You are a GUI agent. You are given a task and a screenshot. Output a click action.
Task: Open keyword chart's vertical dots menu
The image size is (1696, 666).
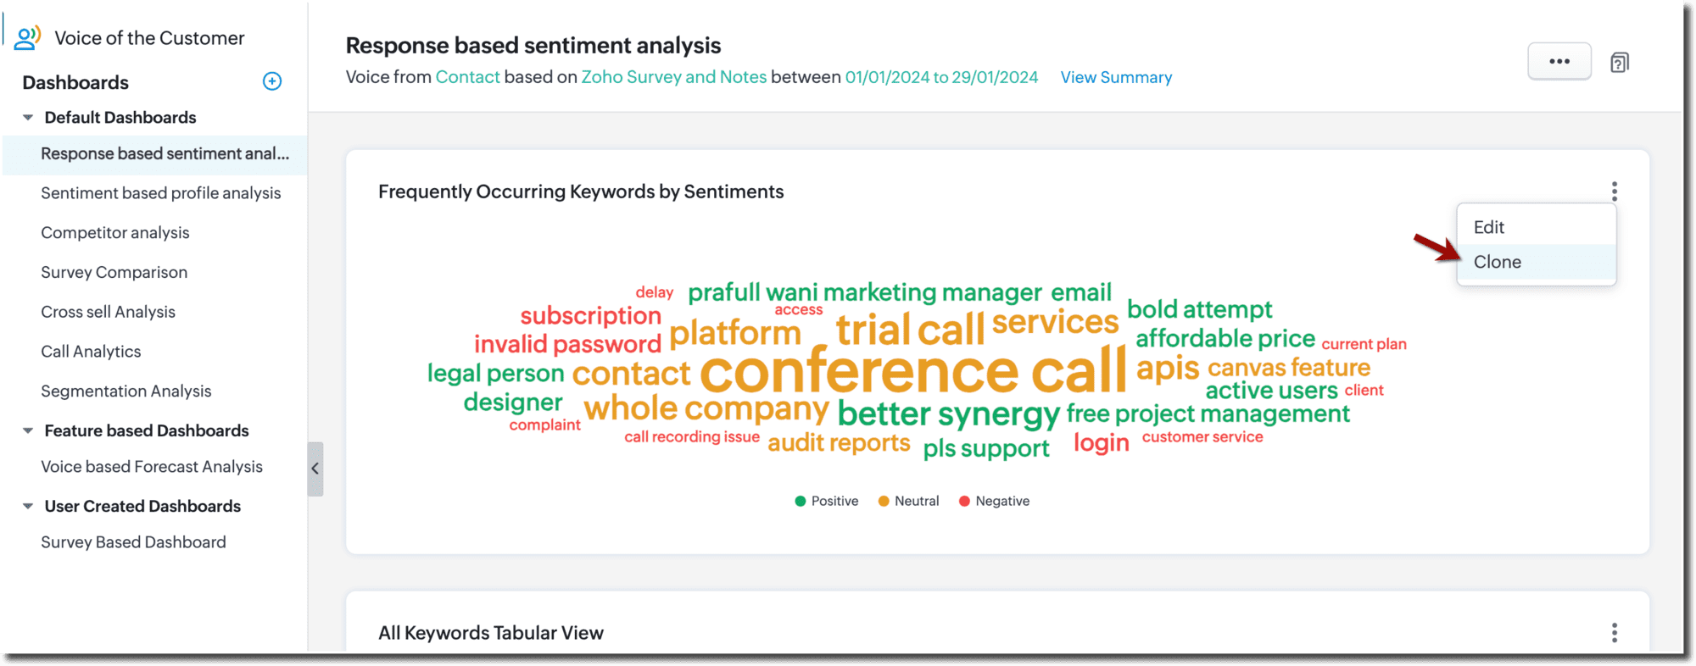1614,191
